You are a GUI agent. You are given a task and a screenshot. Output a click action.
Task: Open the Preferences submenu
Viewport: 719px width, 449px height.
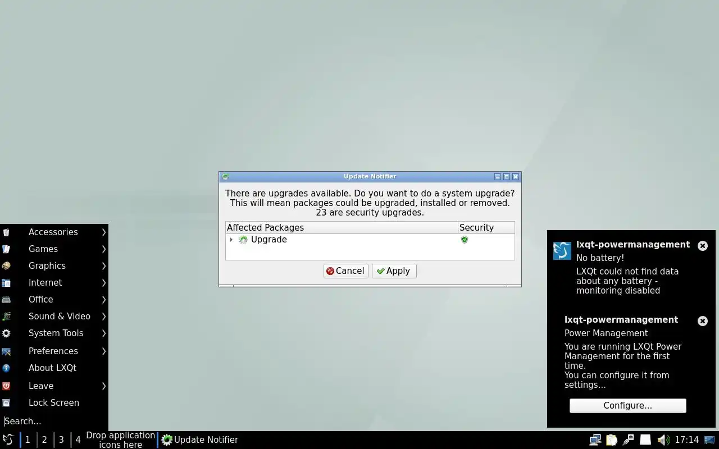tap(54, 351)
